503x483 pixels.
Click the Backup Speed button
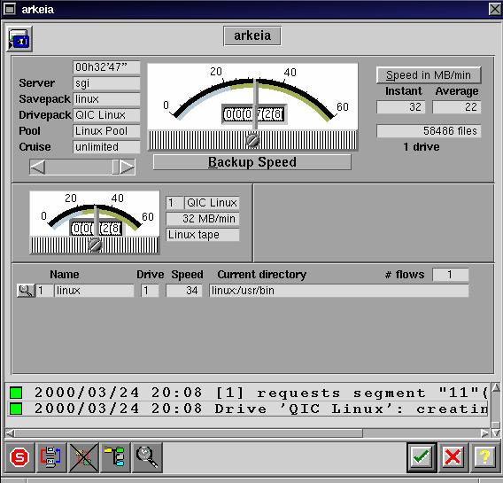click(x=252, y=162)
